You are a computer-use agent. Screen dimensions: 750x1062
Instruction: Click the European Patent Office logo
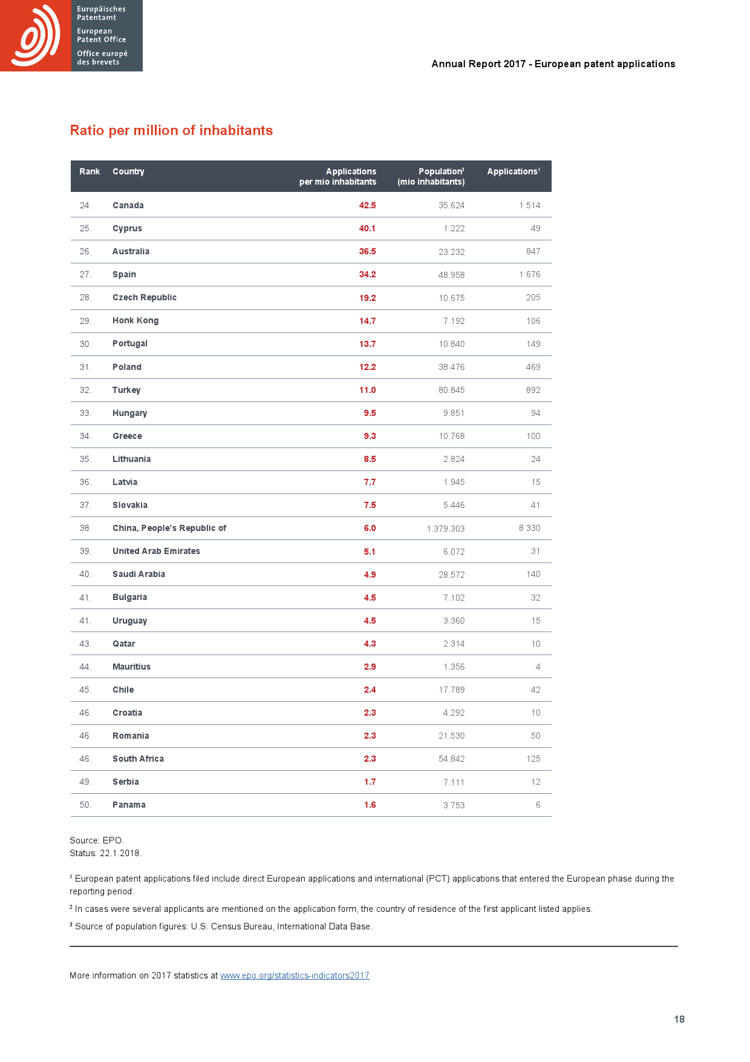(x=71, y=36)
